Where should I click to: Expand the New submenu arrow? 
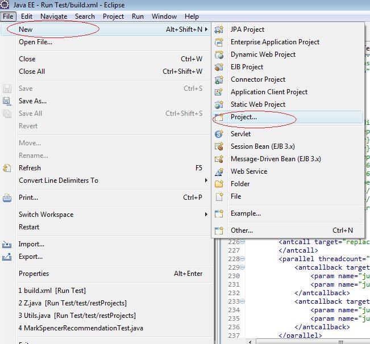pyautogui.click(x=206, y=29)
